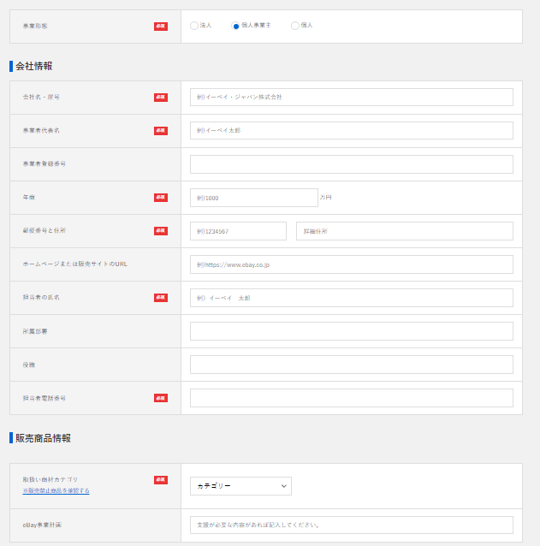Click the 役職 input field
Viewport: 540px width, 546px height.
point(351,365)
